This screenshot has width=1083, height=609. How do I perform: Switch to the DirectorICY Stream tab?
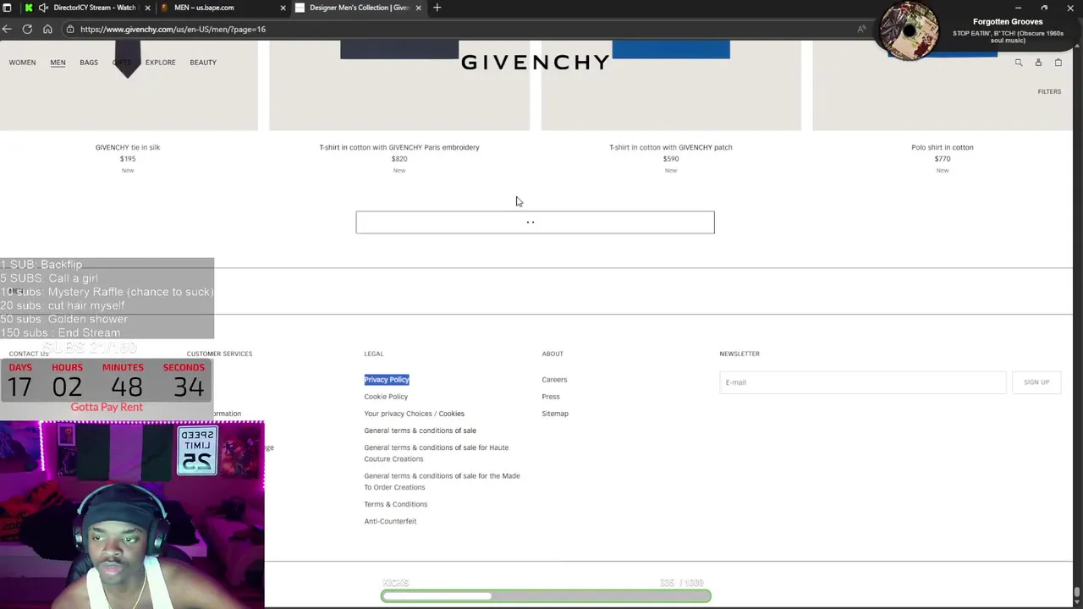pos(86,8)
